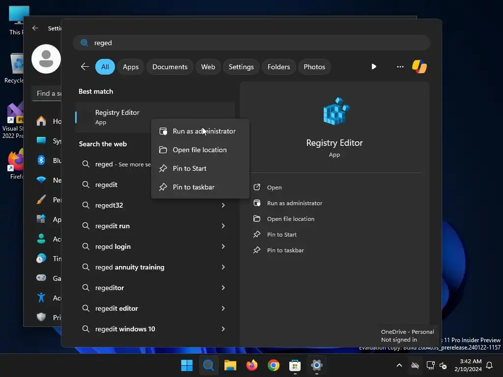Open Gaming controller icon in Settings sidebar
Viewport: 503px width, 377px height.
41,278
